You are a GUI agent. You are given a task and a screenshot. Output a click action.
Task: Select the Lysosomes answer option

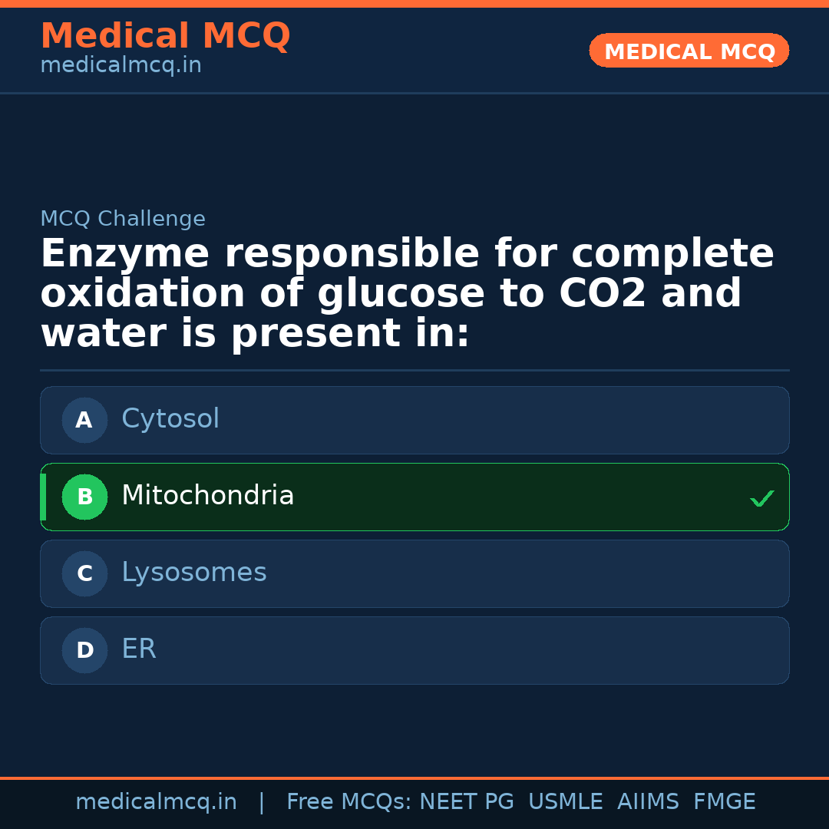tap(414, 573)
